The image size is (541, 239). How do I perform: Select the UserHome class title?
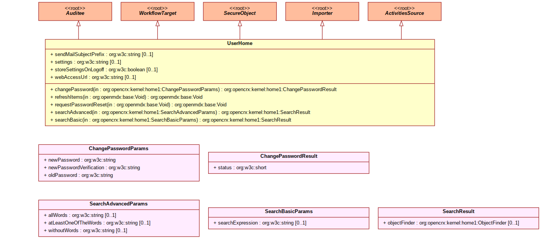pos(240,43)
